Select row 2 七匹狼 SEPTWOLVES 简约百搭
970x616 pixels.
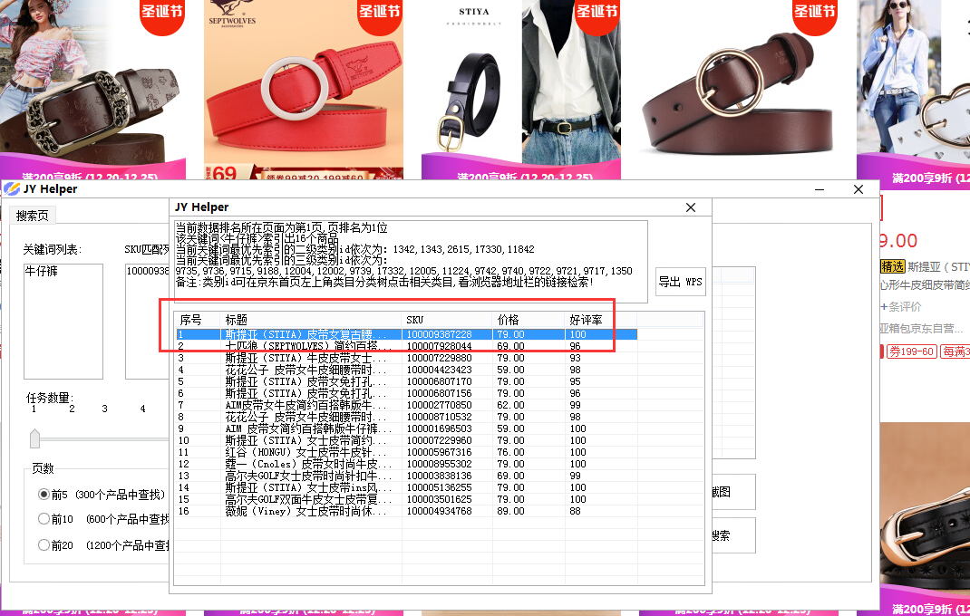(406, 346)
